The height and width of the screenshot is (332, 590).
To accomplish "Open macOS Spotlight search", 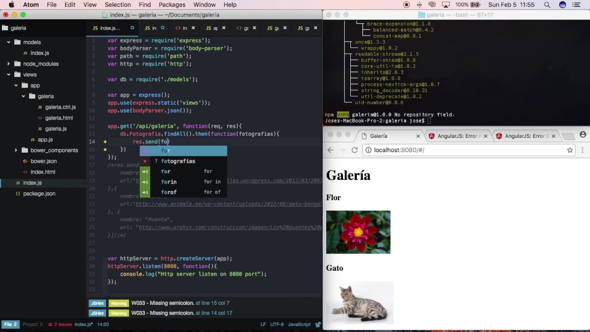I will [547, 5].
